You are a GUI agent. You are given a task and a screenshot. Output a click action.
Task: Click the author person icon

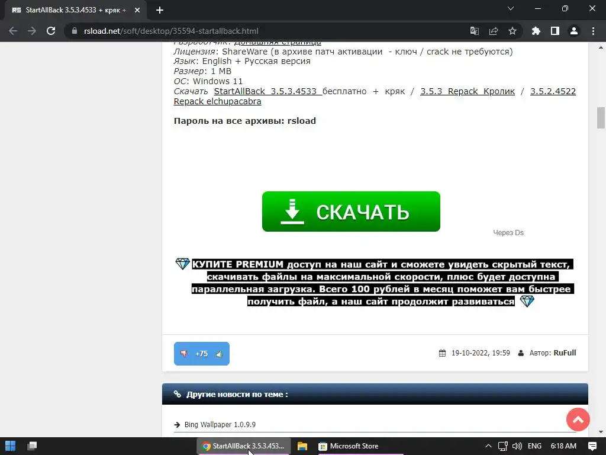pyautogui.click(x=521, y=353)
